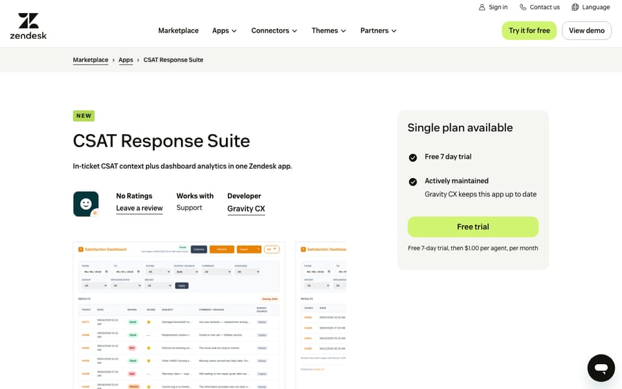The image size is (622, 389).
Task: Open the Zendesk logo home link
Action: (x=28, y=26)
